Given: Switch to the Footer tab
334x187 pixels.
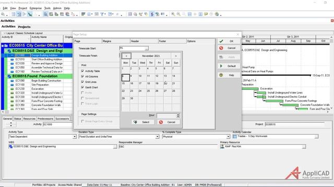Looking at the screenshot, I should (172, 41).
